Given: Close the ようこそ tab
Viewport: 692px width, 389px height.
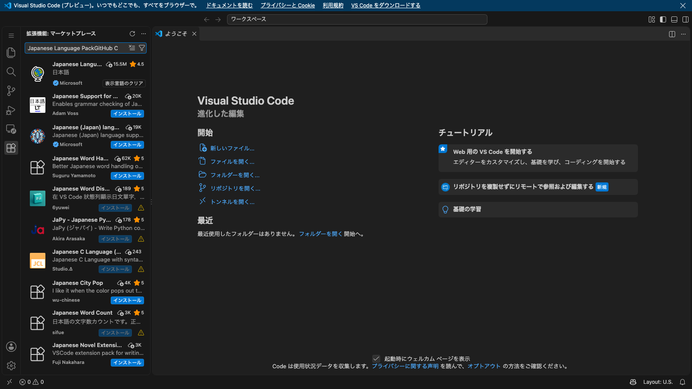Looking at the screenshot, I should (x=194, y=34).
